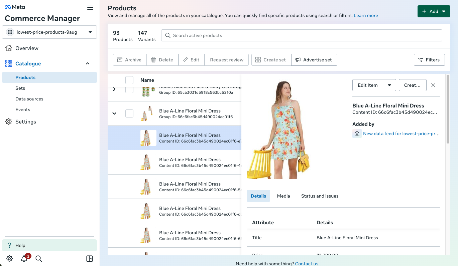
Task: Click the hamburger menu icon beside Meta logo
Action: [90, 7]
